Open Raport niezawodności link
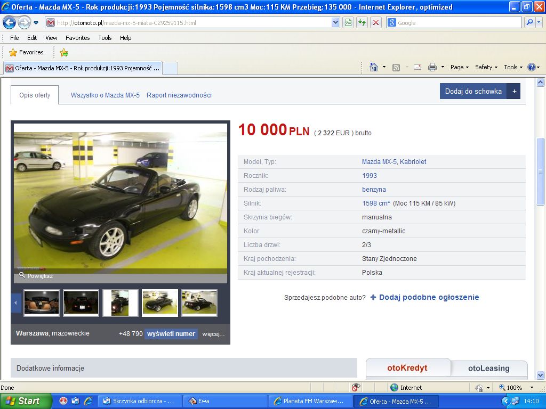546x409 pixels. [179, 95]
